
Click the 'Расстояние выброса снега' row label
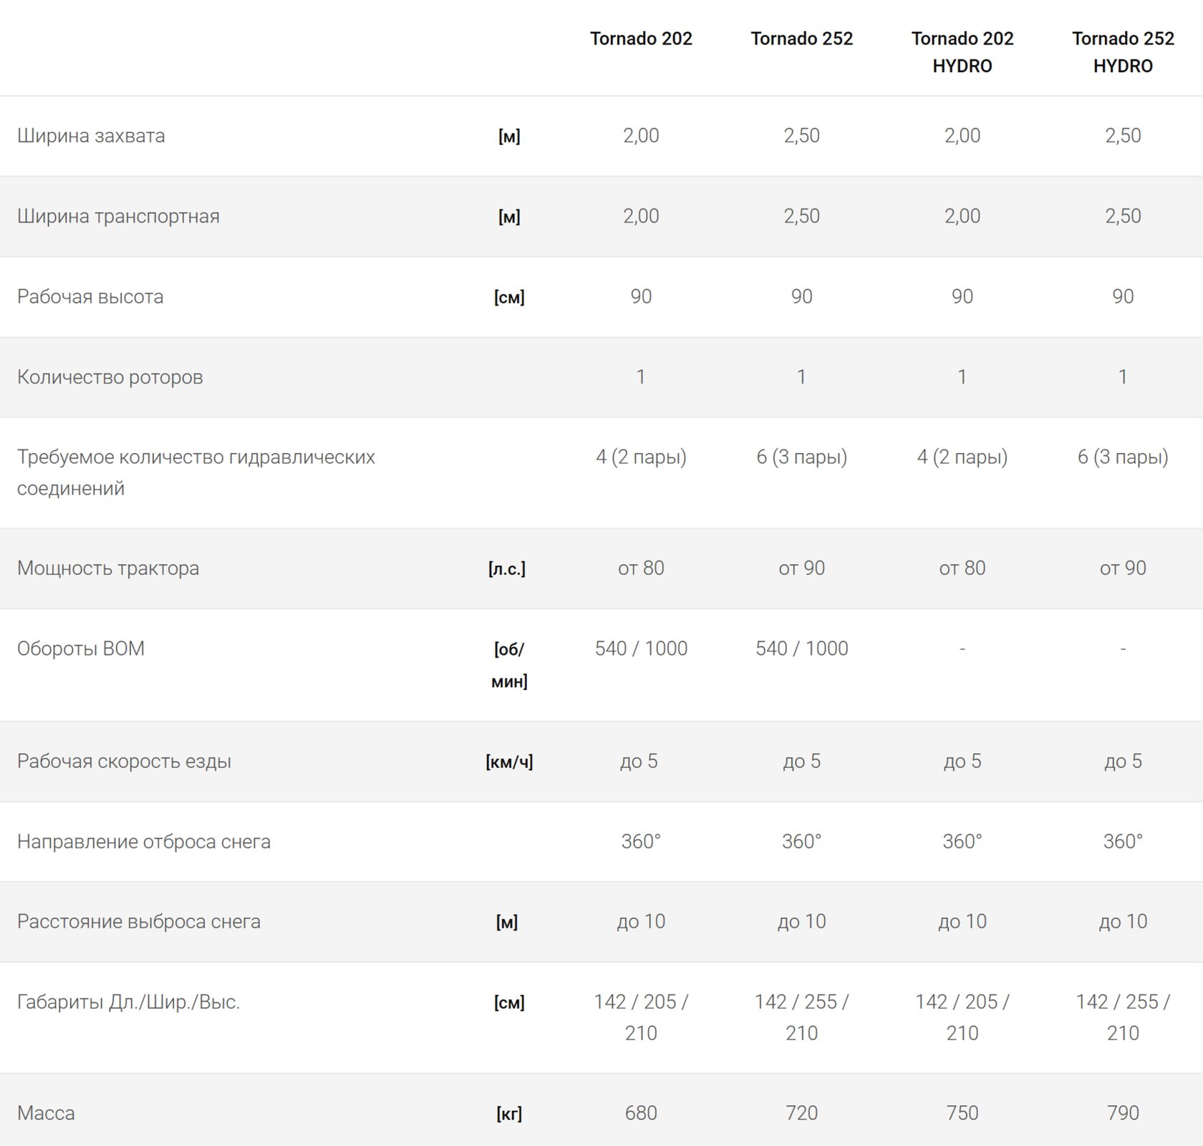(x=139, y=921)
